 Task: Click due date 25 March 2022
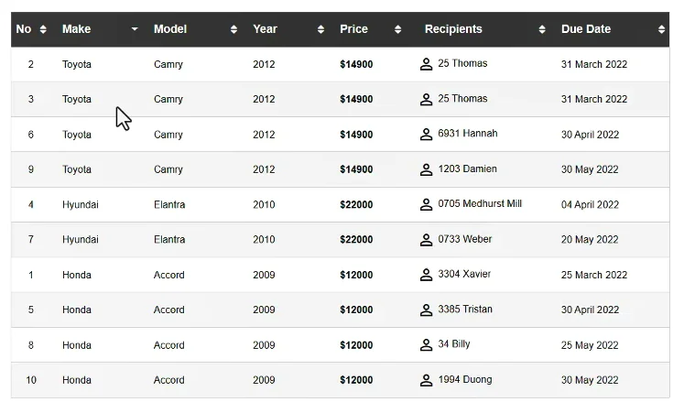coord(594,275)
